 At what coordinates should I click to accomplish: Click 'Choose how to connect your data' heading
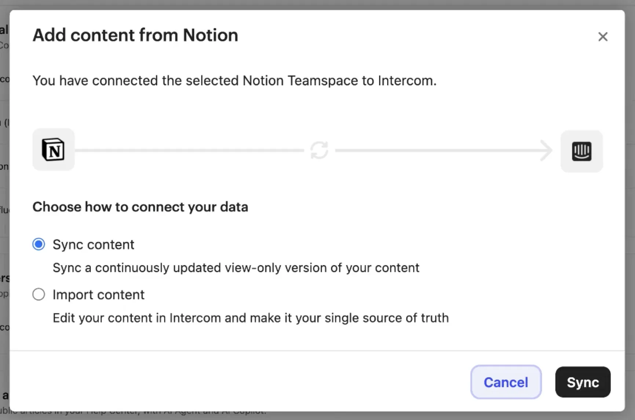[140, 207]
